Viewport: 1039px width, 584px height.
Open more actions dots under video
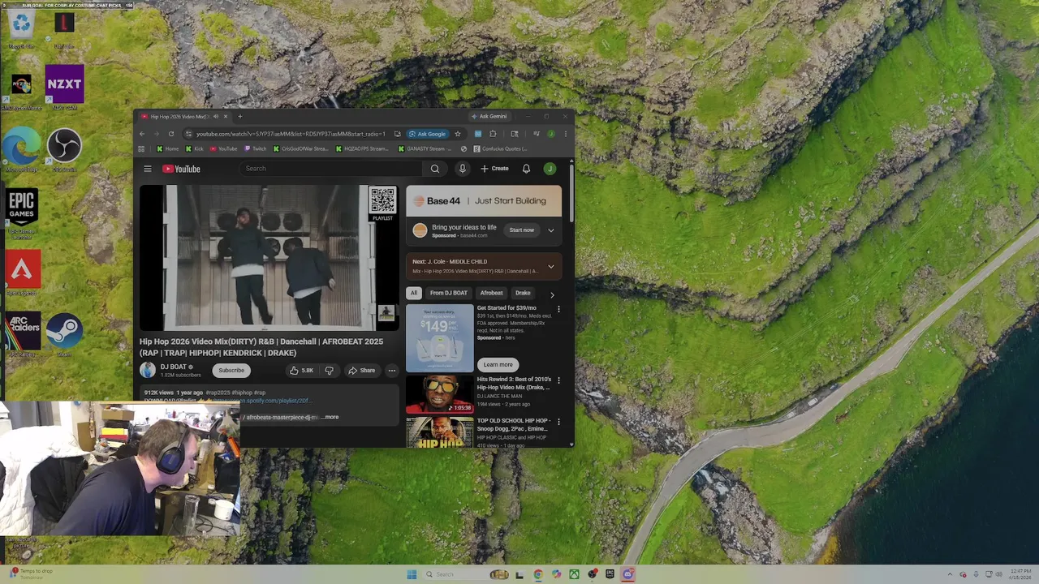coord(391,371)
